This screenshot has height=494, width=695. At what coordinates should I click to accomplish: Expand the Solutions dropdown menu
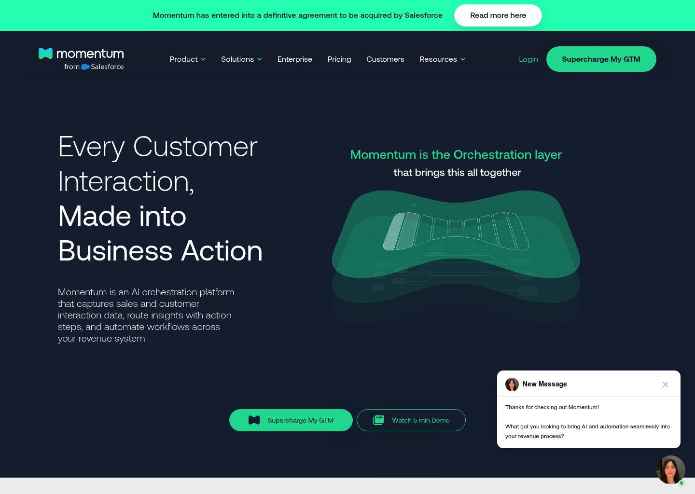tap(241, 59)
